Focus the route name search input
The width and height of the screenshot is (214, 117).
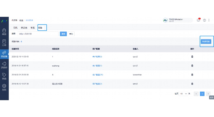click(x=38, y=34)
